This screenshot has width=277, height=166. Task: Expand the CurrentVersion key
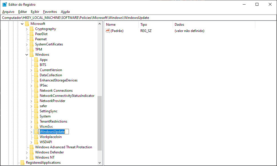pos(31,70)
